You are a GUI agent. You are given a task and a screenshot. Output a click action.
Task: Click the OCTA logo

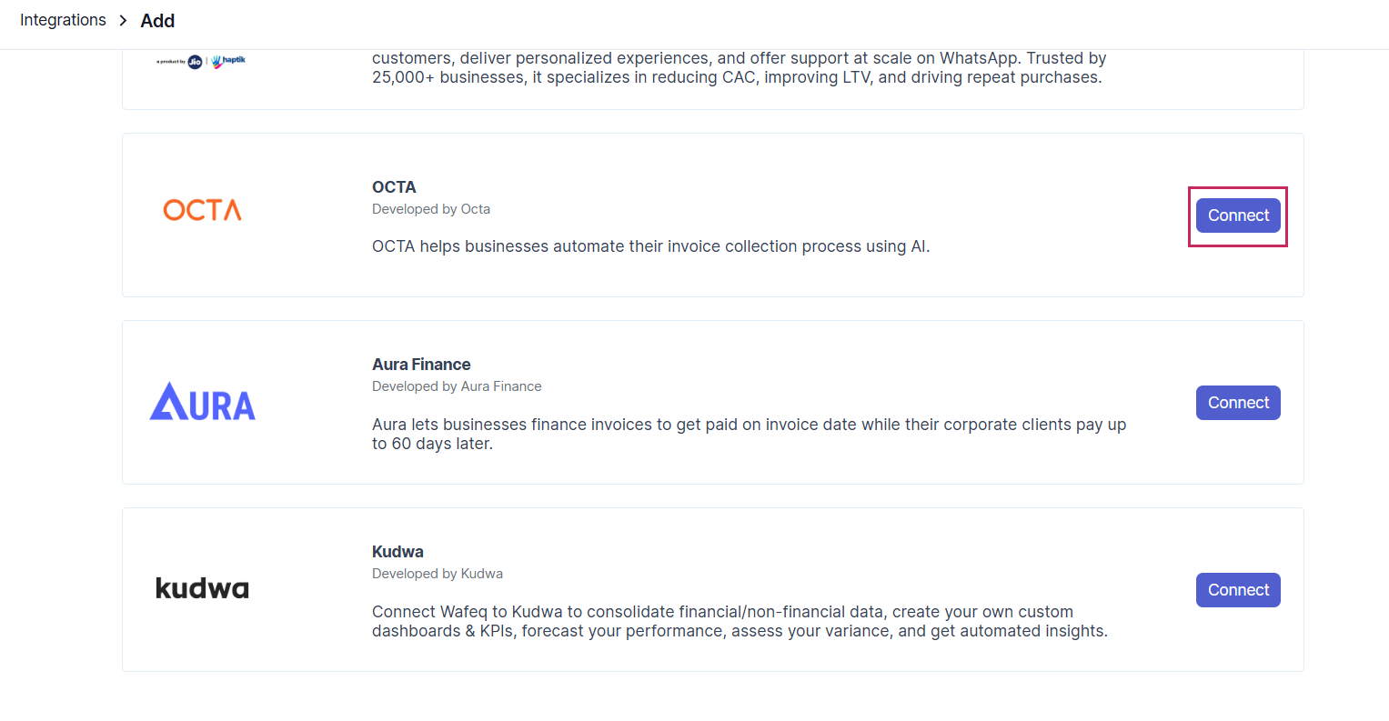click(x=202, y=211)
